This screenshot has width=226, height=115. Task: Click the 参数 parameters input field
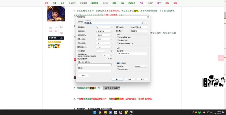coord(94,71)
